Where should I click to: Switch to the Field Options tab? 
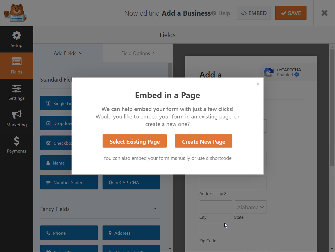[x=138, y=53]
